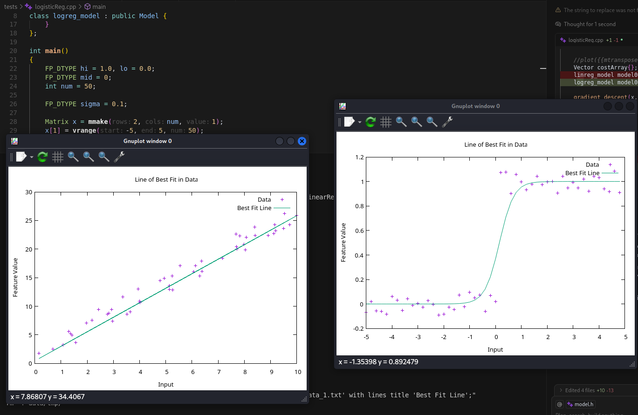Click right plot title 'Line of Best Fit in Data'

[495, 144]
